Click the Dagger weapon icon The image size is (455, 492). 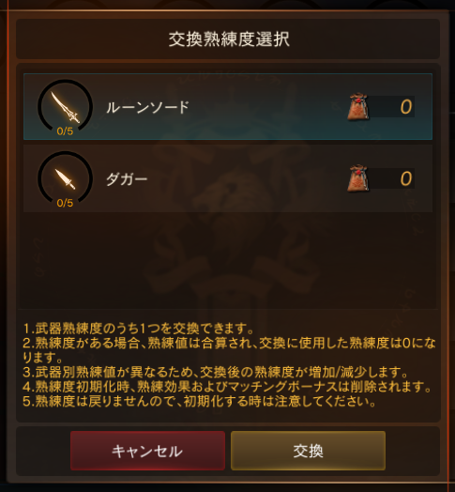(x=66, y=178)
